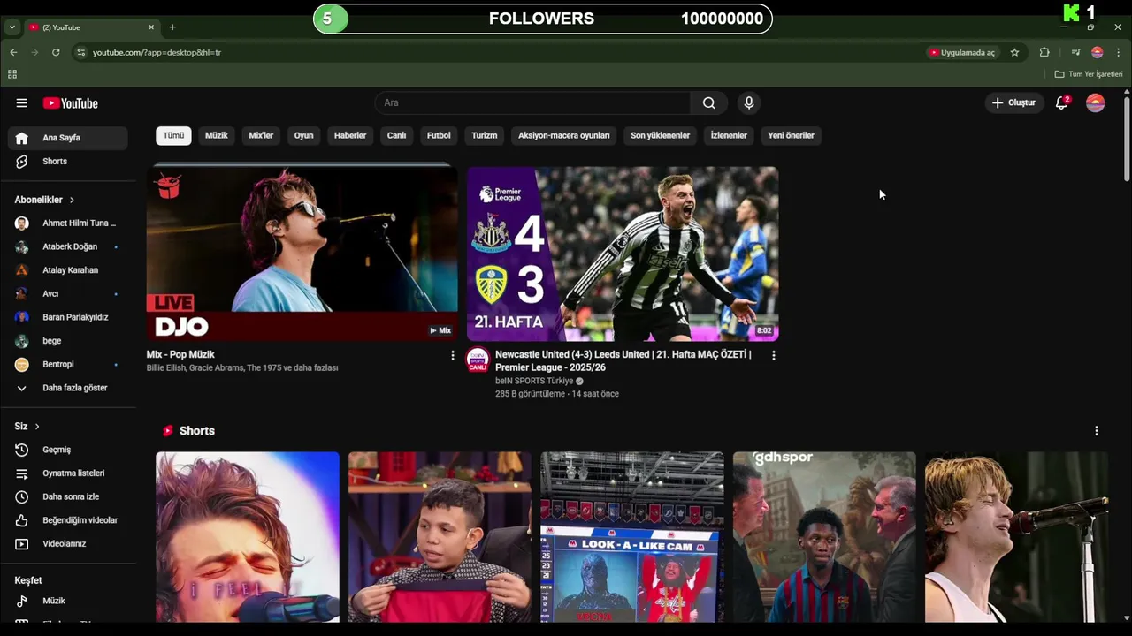Open Tüm Yer İşaretleri bookmarks folder
Viewport: 1132px width, 636px height.
[x=1089, y=74]
